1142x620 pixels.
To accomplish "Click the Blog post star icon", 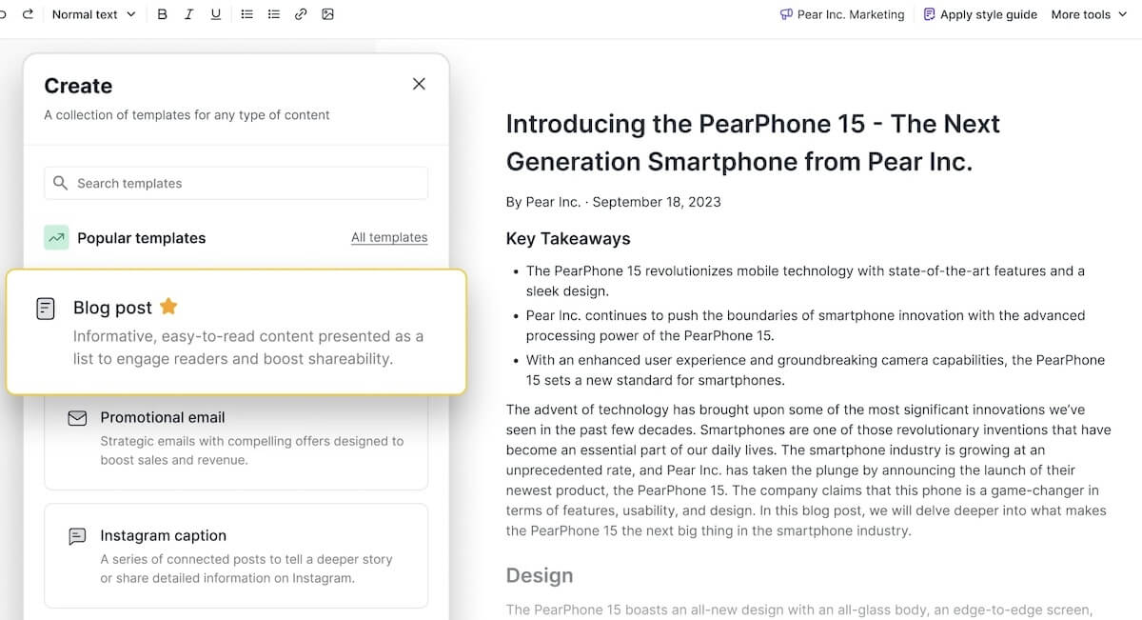I will pos(168,307).
